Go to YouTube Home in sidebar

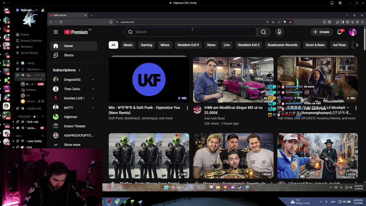coord(74,46)
